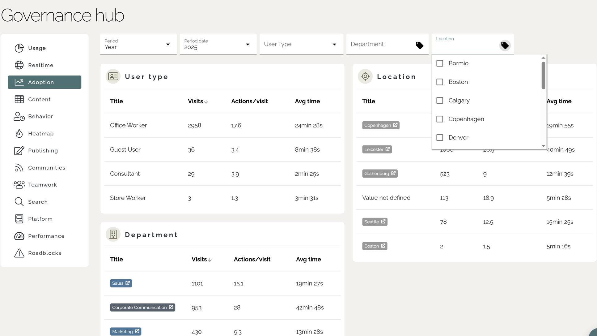The height and width of the screenshot is (336, 597).
Task: Click Actions/visit header in User type table
Action: click(249, 101)
